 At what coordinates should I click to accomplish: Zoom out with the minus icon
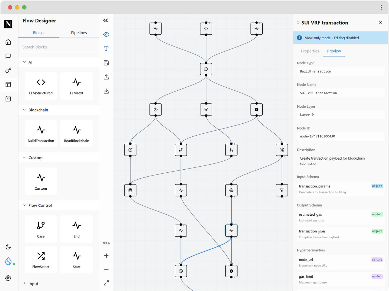click(x=106, y=270)
